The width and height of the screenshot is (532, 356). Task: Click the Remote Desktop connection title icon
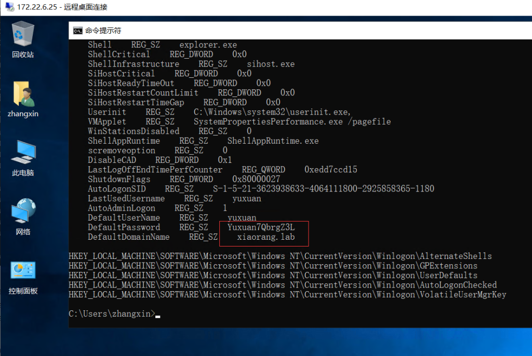[x=9, y=7]
